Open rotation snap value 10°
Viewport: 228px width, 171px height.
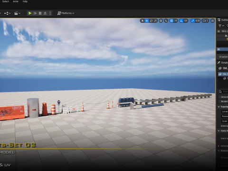(186, 21)
